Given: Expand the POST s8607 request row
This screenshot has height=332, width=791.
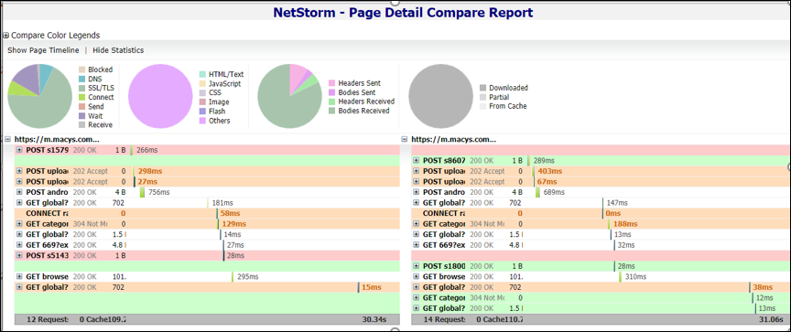Looking at the screenshot, I should [x=416, y=161].
